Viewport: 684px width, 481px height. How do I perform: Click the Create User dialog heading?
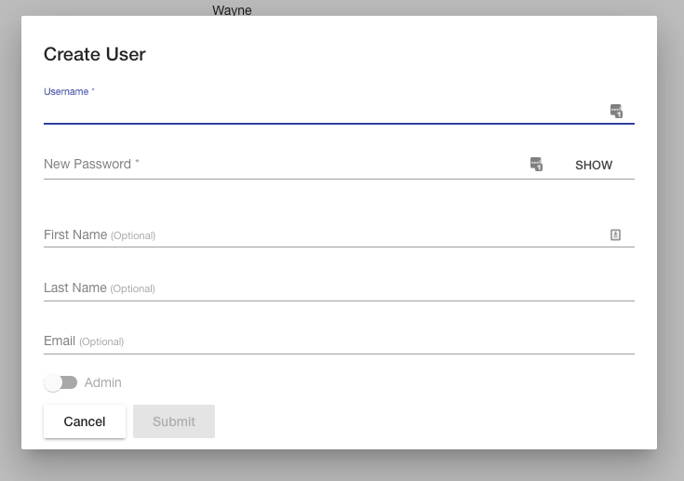click(x=95, y=55)
